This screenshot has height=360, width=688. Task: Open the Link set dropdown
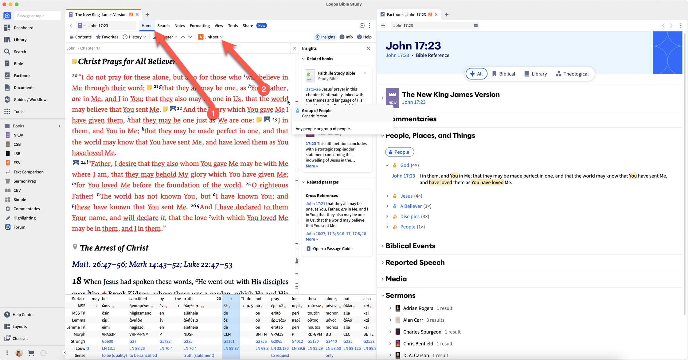[x=211, y=37]
